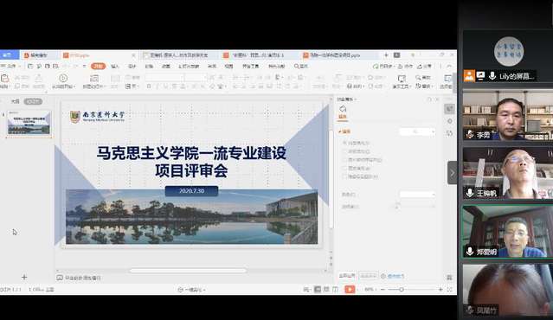Select the second fill radio option
The image size is (553, 320).
tap(344, 151)
